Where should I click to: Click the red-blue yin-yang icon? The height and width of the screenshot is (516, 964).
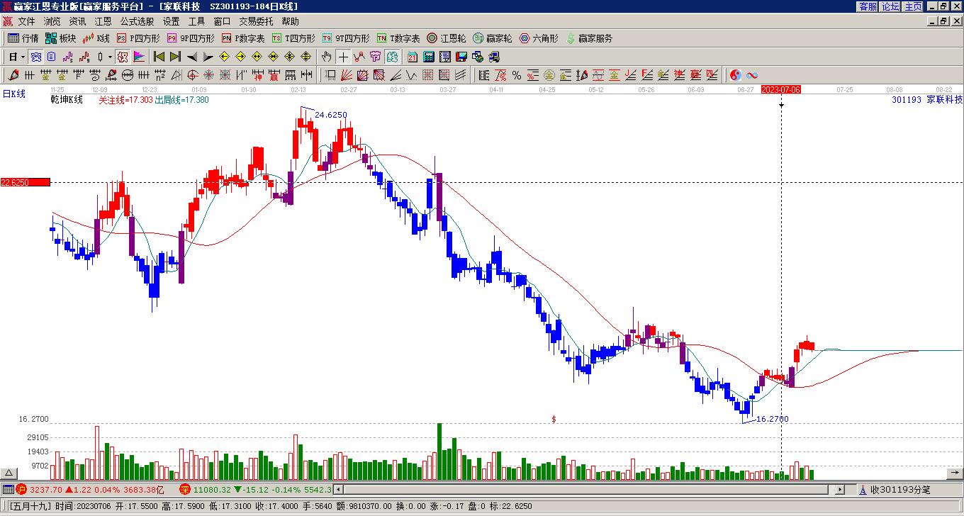(736, 75)
